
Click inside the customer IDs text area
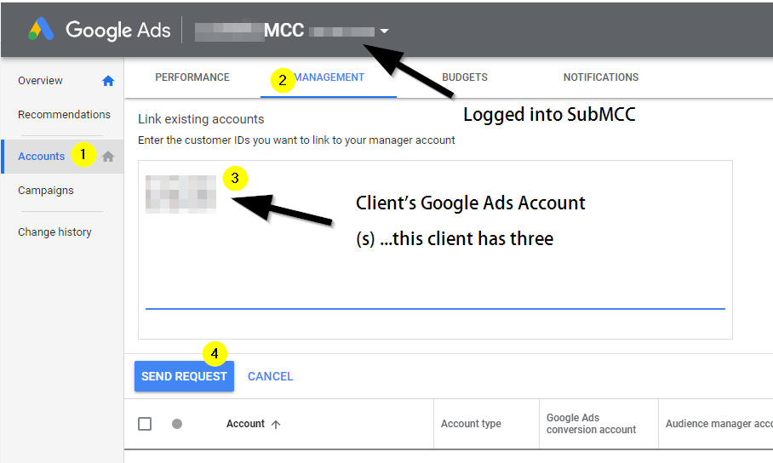point(435,249)
